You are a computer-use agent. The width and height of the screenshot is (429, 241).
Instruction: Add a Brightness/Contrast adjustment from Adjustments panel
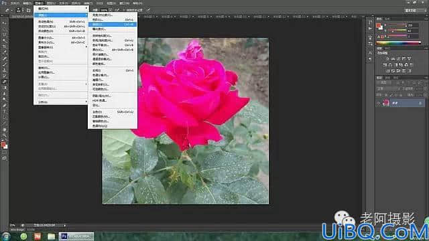tap(387, 58)
